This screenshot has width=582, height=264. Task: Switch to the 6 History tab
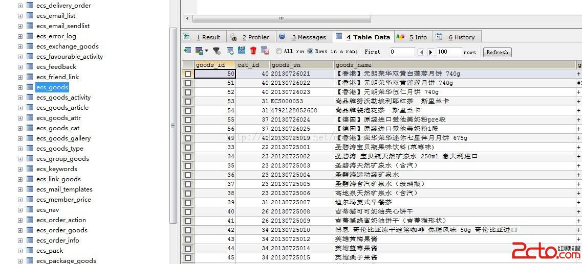(456, 37)
